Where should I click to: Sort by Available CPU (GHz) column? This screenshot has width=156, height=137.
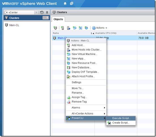(116, 33)
